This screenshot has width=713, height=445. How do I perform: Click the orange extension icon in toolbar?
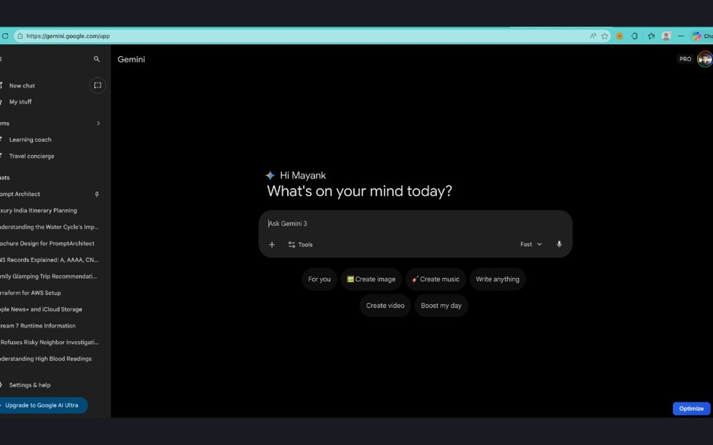click(x=619, y=36)
